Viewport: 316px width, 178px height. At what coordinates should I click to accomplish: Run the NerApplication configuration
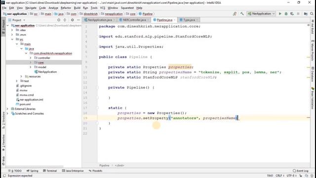coord(280,14)
